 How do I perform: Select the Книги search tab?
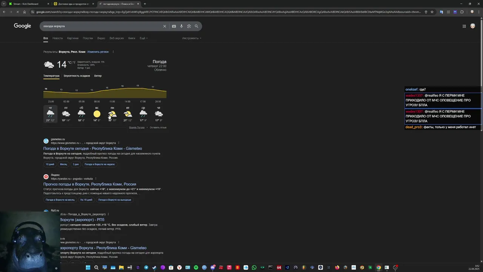pos(132,38)
